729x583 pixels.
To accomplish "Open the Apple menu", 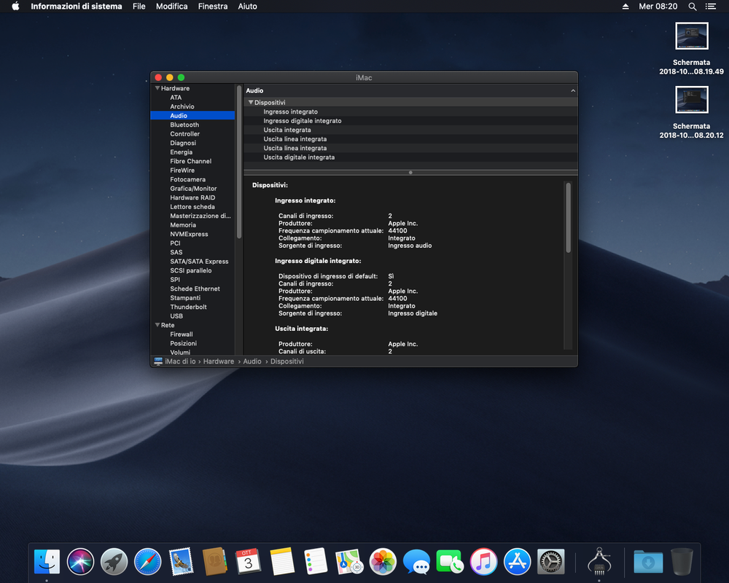I will (15, 6).
